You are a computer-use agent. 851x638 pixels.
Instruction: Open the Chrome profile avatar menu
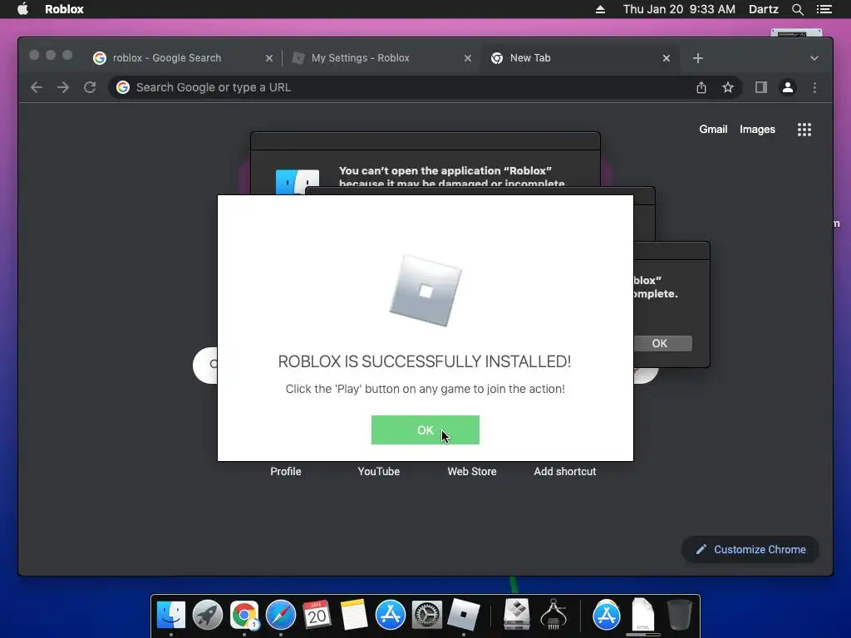(788, 87)
